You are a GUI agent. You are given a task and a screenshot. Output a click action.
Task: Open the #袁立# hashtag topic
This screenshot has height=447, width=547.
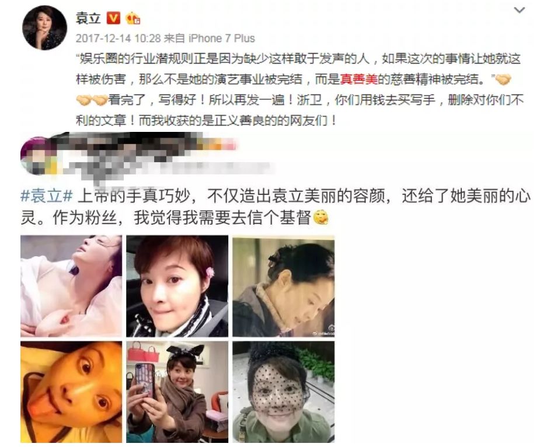click(x=46, y=196)
